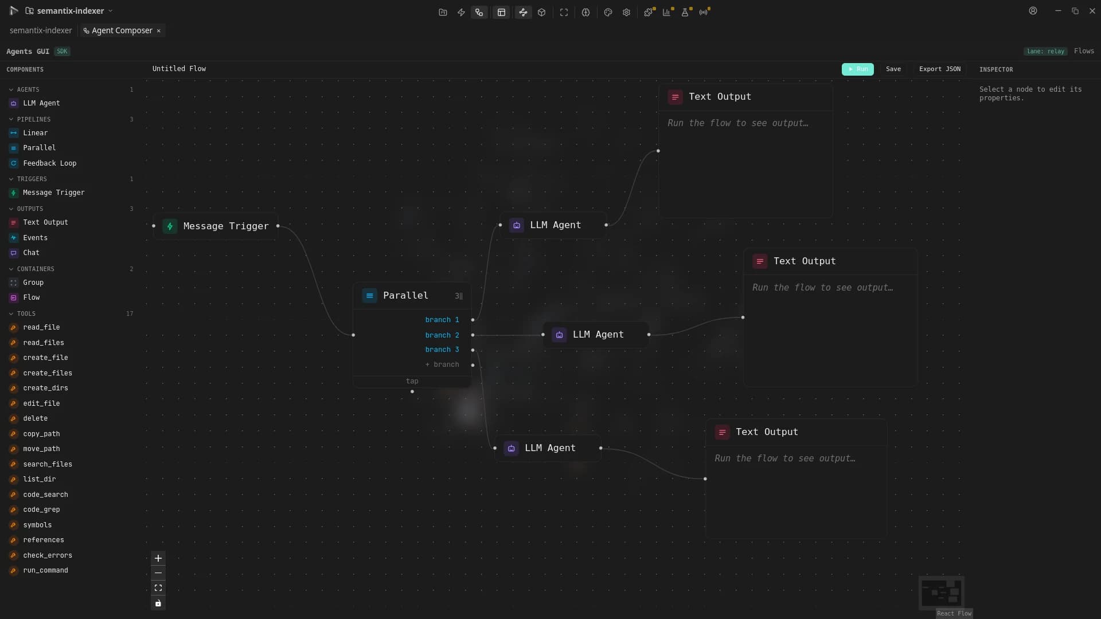Click the Save button
This screenshot has height=619, width=1101.
[x=893, y=69]
